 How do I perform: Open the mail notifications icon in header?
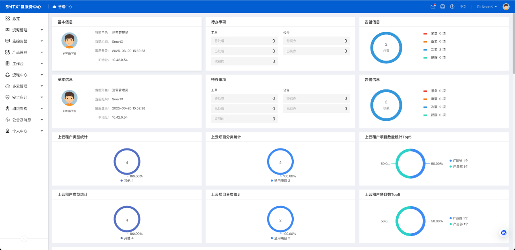pyautogui.click(x=433, y=6)
